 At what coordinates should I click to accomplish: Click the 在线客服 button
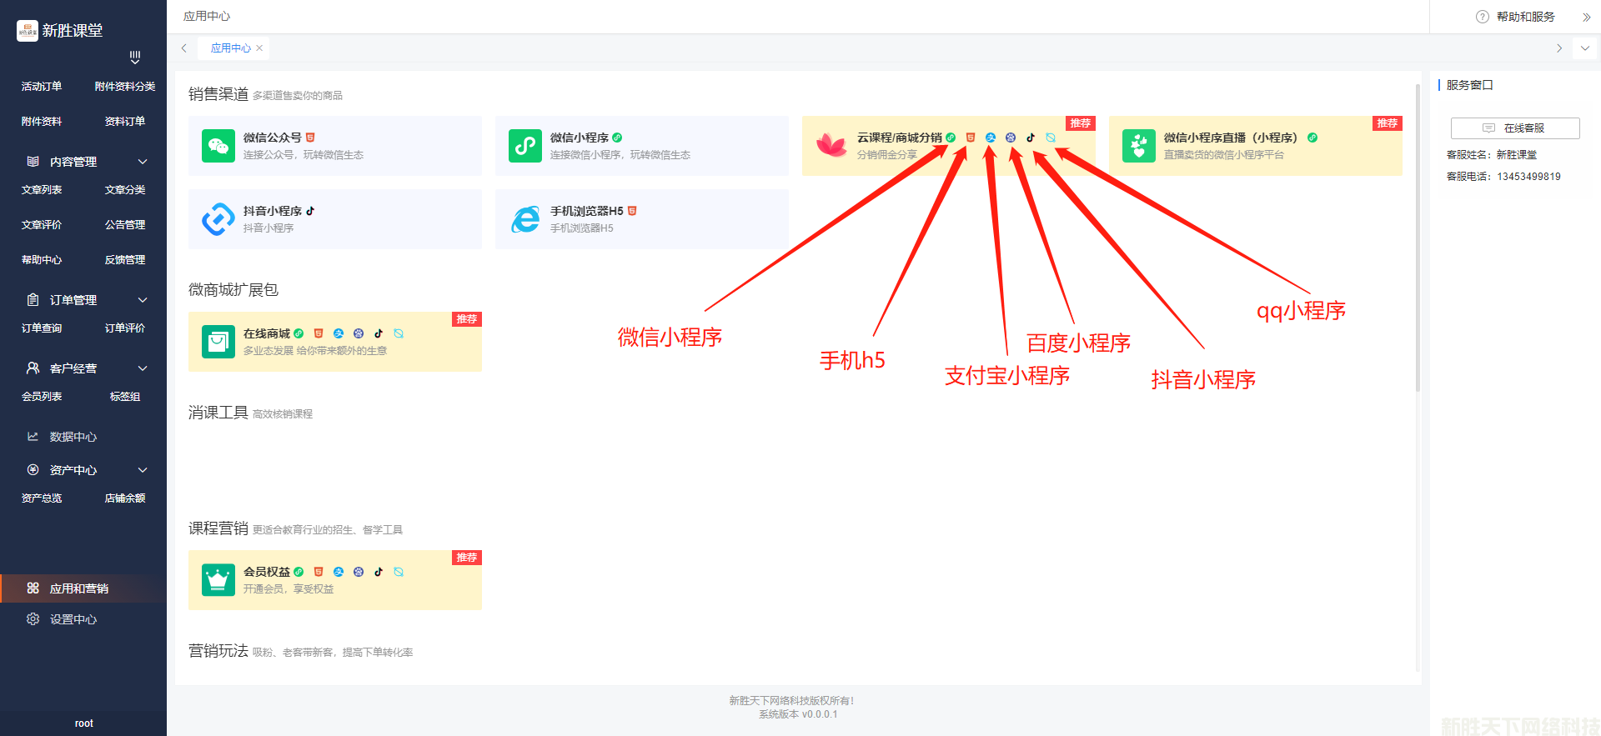1514,128
